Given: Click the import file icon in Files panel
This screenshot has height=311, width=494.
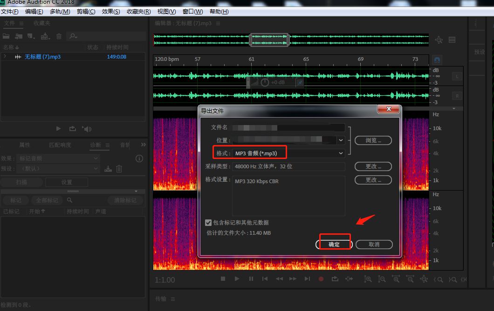Looking at the screenshot, I should (19, 36).
